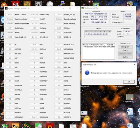Open the network computers desktop icon
This screenshot has height=128, width=140.
pyautogui.click(x=62, y=4)
